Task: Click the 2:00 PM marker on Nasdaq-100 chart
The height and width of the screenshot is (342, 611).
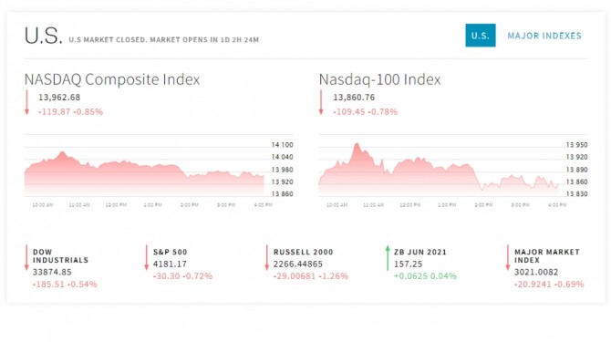Action: pyautogui.click(x=483, y=205)
